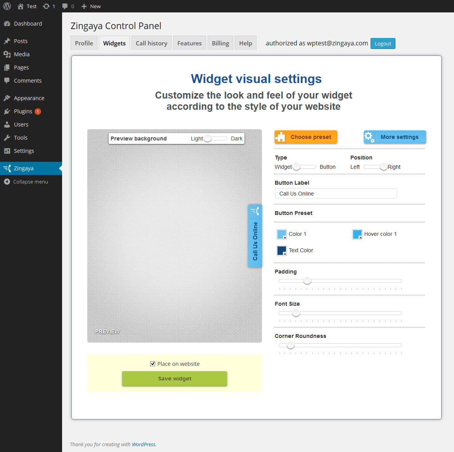Click the Choose preset button
This screenshot has height=452, width=454.
pyautogui.click(x=306, y=137)
